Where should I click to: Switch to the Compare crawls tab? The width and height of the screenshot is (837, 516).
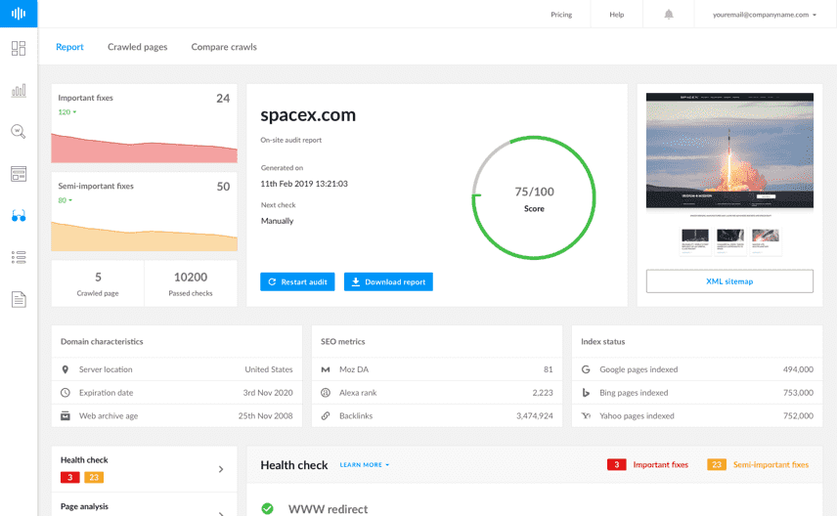(224, 47)
